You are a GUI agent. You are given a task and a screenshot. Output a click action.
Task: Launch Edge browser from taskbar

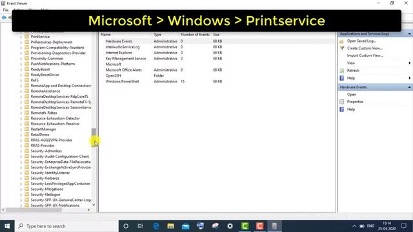coord(156,226)
